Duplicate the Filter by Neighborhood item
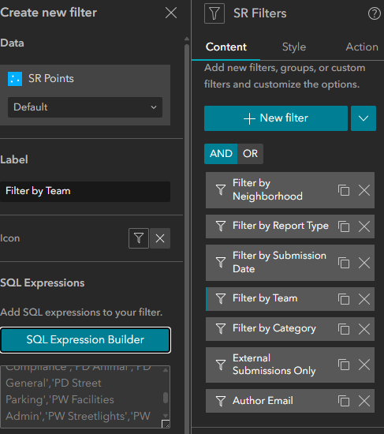Viewport: 384px width, 434px height. (x=344, y=190)
